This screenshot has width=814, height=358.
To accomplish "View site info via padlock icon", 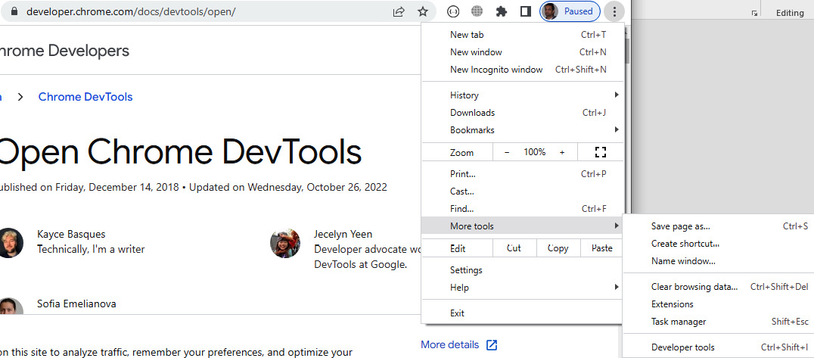I will (14, 11).
